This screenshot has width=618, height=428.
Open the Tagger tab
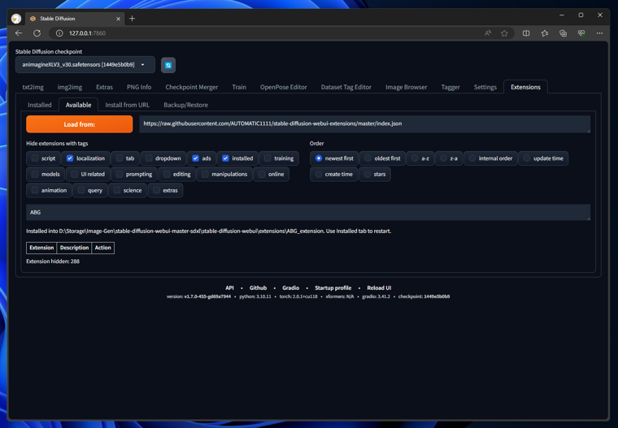click(450, 87)
